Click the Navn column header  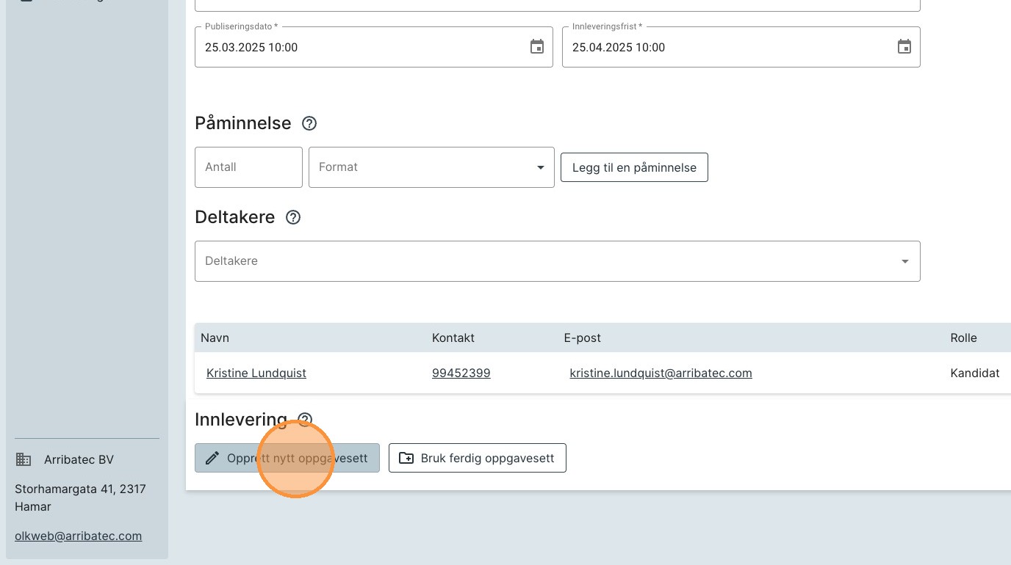(x=215, y=338)
